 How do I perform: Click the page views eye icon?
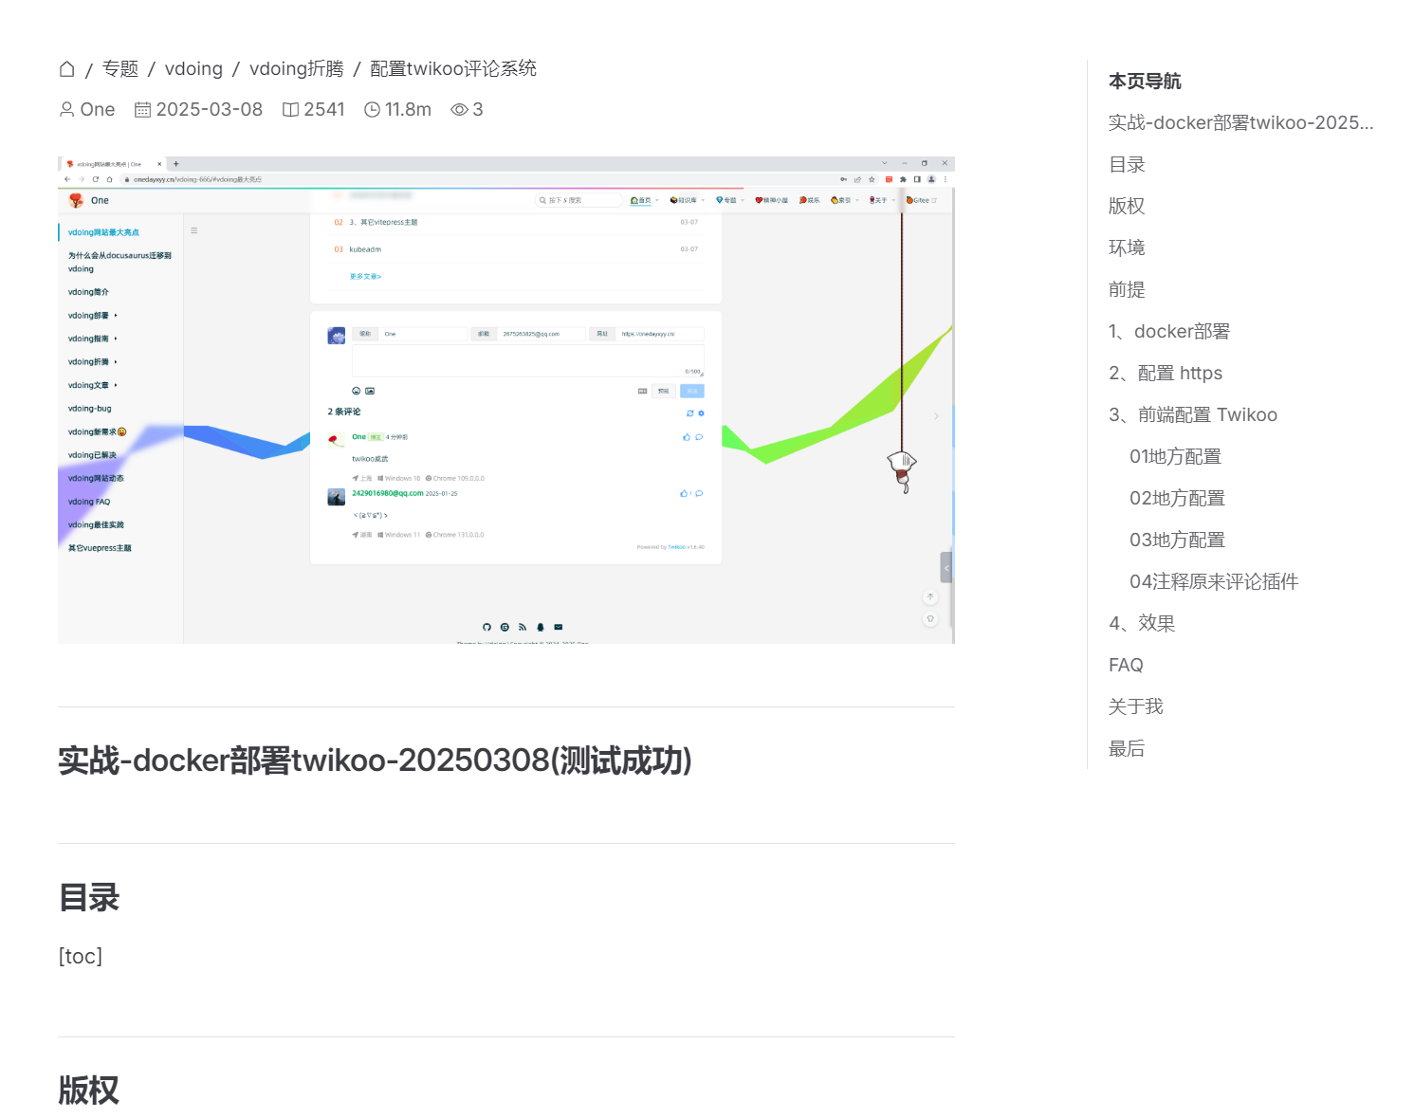pos(459,109)
